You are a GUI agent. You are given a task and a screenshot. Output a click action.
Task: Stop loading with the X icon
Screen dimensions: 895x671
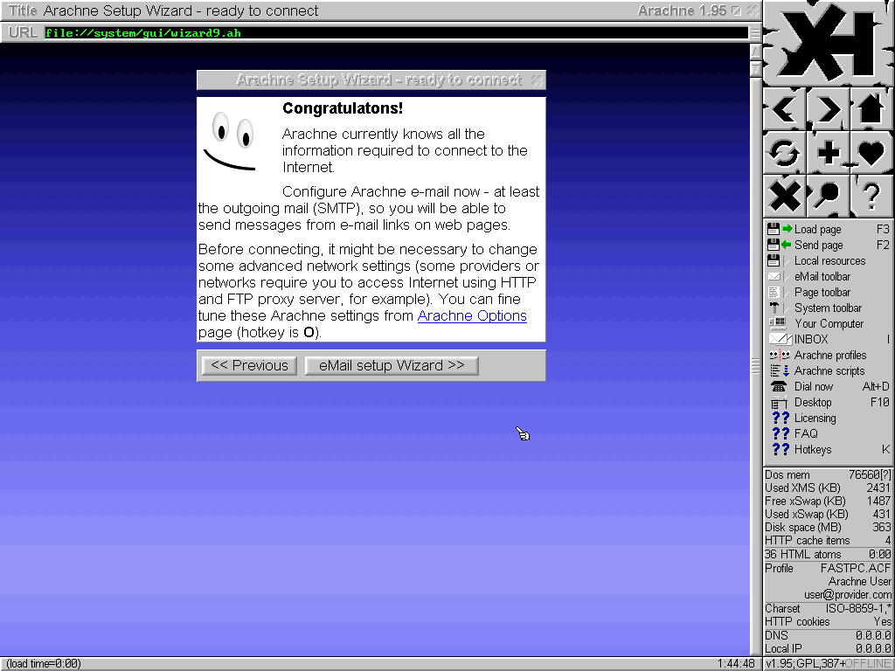click(x=785, y=197)
